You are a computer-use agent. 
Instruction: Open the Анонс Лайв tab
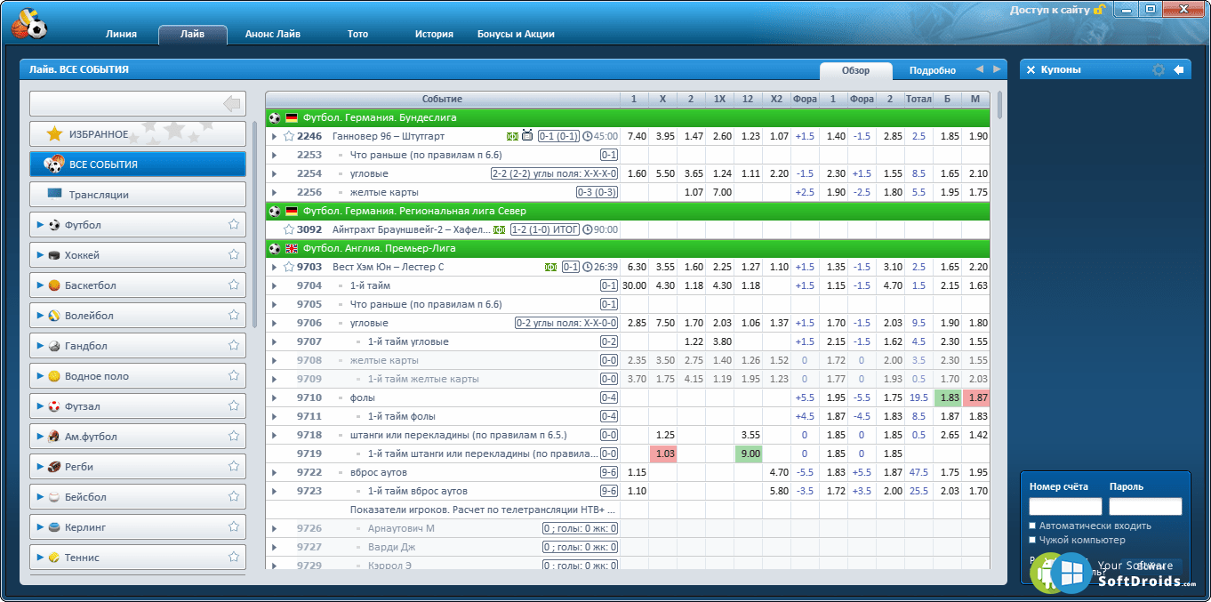[x=273, y=34]
